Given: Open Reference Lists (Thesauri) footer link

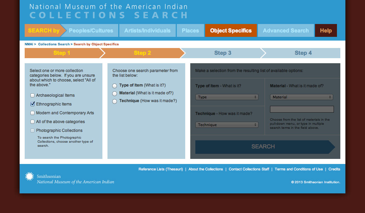Looking at the screenshot, I should pyautogui.click(x=161, y=169).
